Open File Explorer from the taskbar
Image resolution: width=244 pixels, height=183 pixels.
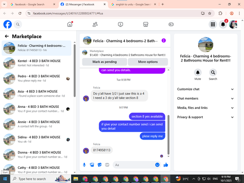coord(76,179)
